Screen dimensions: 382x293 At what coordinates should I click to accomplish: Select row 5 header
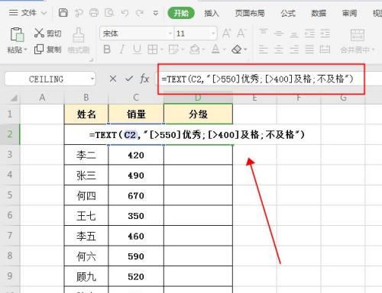(x=10, y=195)
